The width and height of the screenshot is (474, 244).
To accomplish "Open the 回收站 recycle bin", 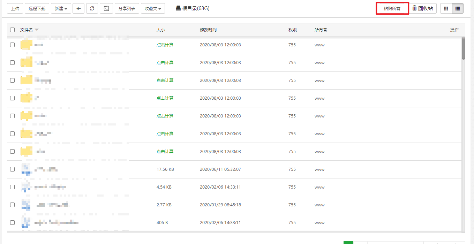I will 422,8.
